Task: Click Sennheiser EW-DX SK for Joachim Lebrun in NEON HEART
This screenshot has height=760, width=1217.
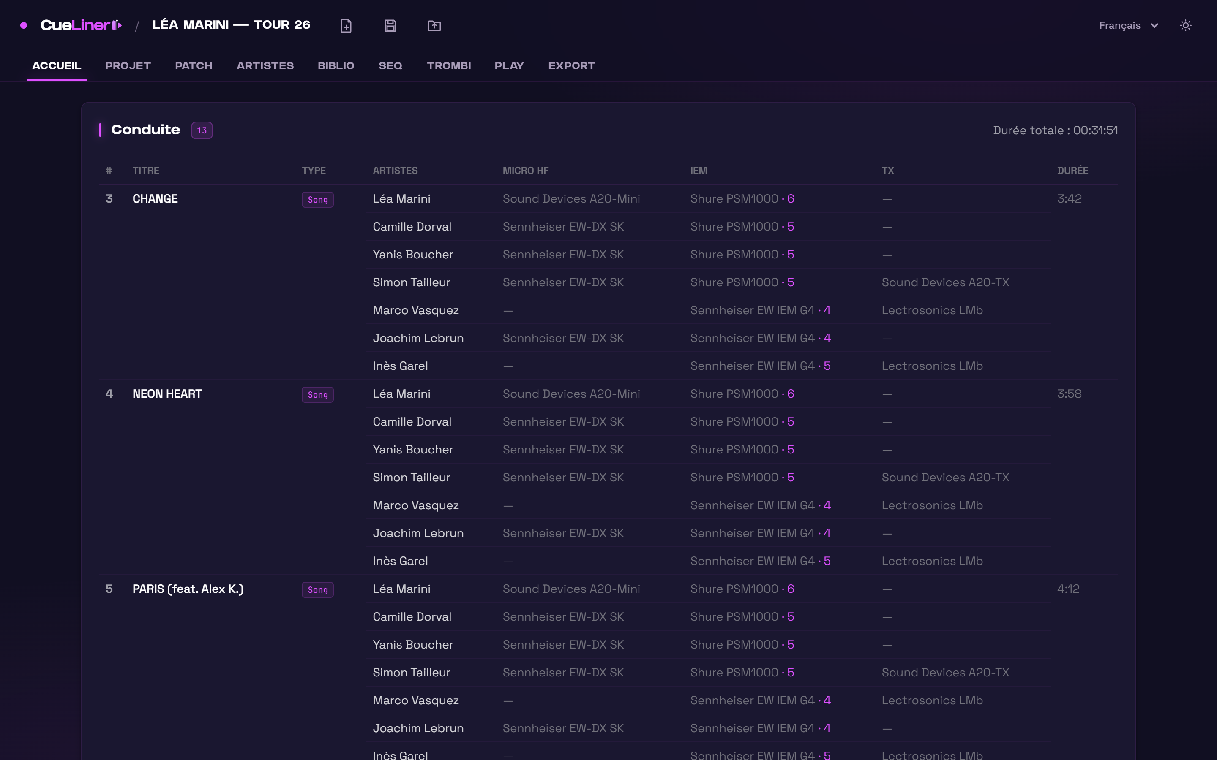Action: (x=563, y=533)
